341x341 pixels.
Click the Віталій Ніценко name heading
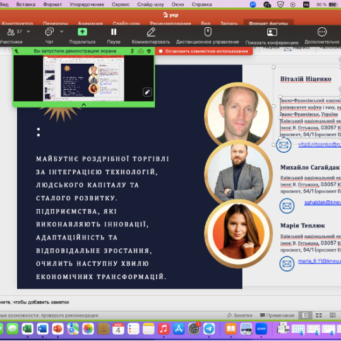tap(306, 79)
